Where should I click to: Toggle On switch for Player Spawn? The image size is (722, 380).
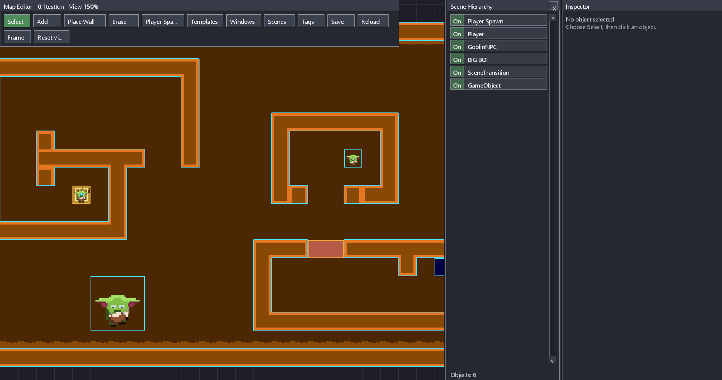(x=457, y=21)
